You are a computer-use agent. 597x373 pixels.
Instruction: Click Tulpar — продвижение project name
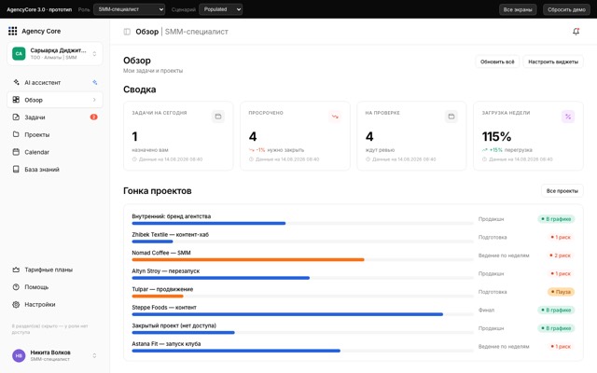[x=162, y=289]
